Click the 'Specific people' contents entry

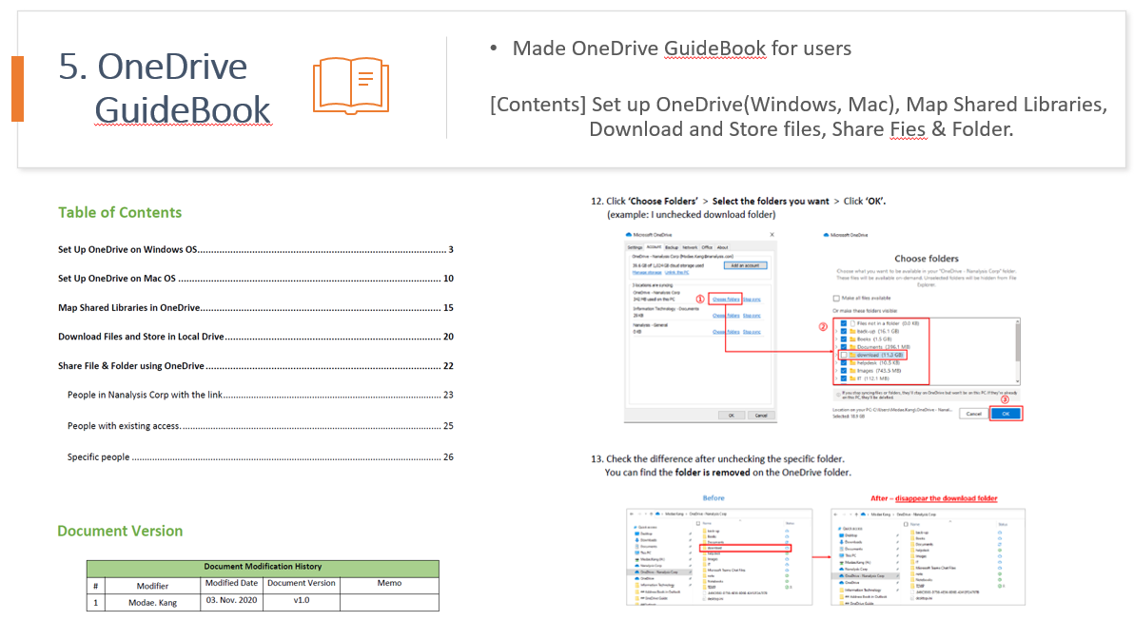(x=261, y=457)
